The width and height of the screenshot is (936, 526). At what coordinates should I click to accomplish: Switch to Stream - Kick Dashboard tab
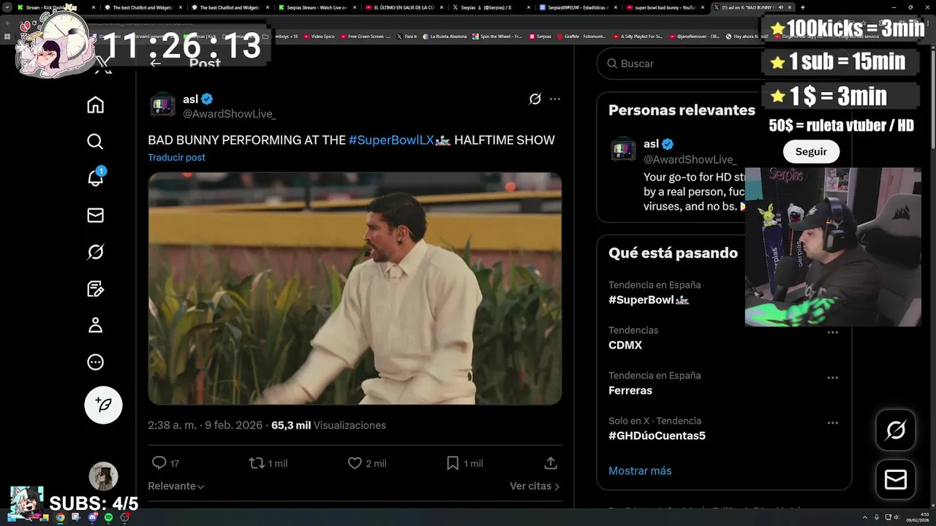(55, 7)
